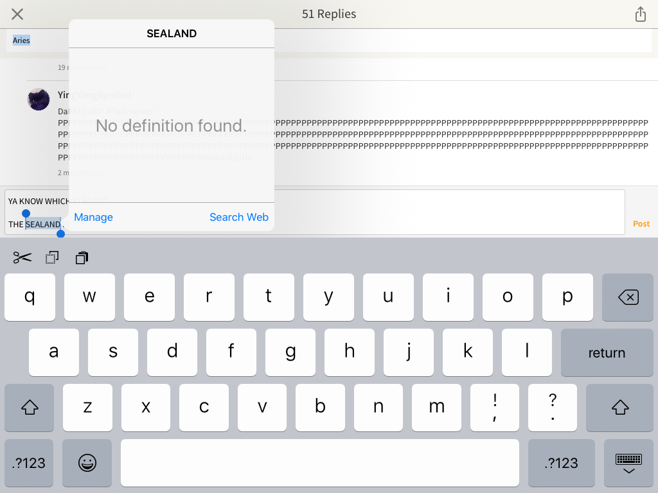Post the reply
The height and width of the screenshot is (493, 658).
pos(641,224)
